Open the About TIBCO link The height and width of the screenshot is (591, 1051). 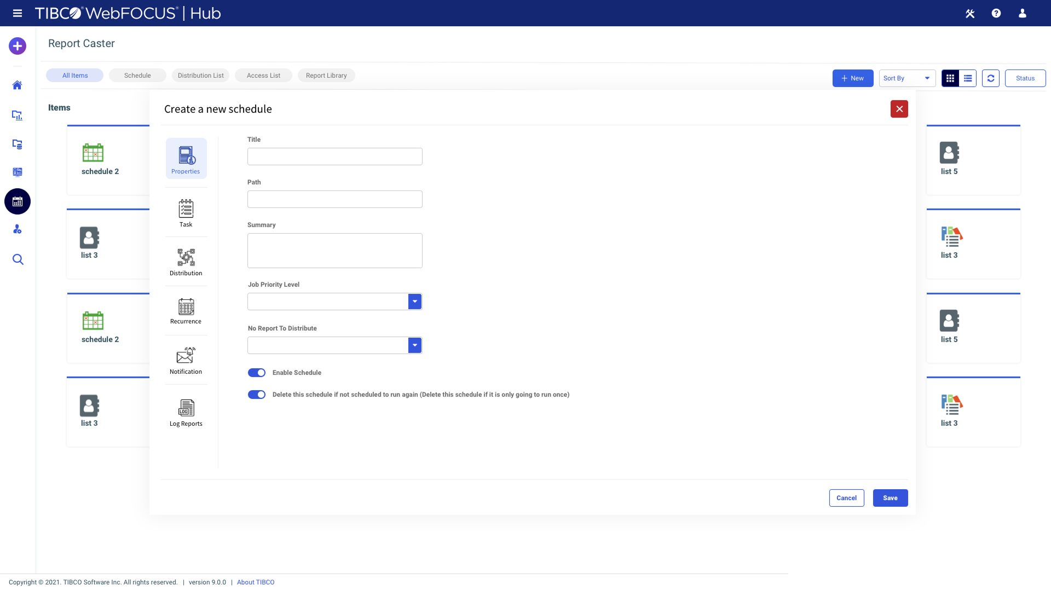tap(256, 582)
